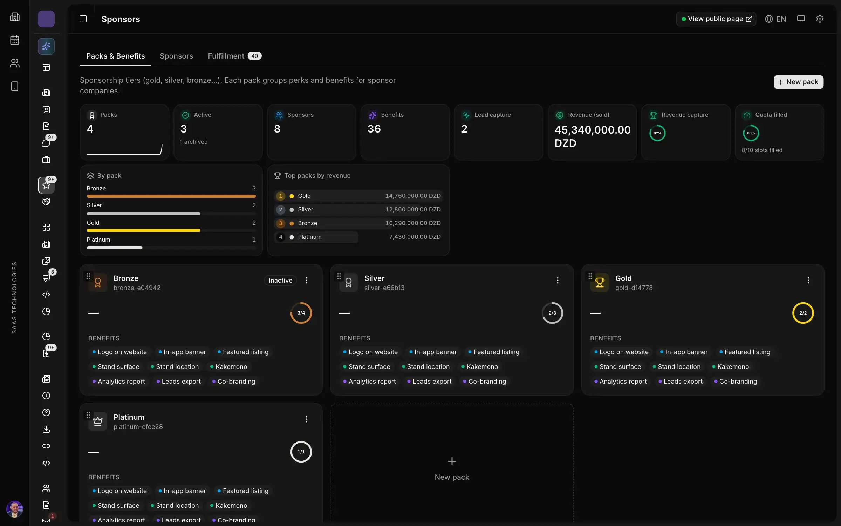
Task: Open the Silver pack three-dot menu
Action: pyautogui.click(x=558, y=280)
